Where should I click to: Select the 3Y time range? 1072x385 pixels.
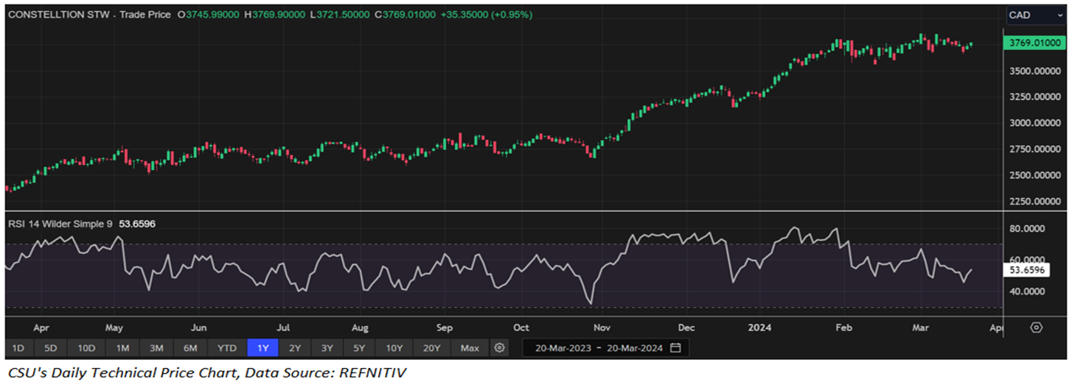(327, 347)
